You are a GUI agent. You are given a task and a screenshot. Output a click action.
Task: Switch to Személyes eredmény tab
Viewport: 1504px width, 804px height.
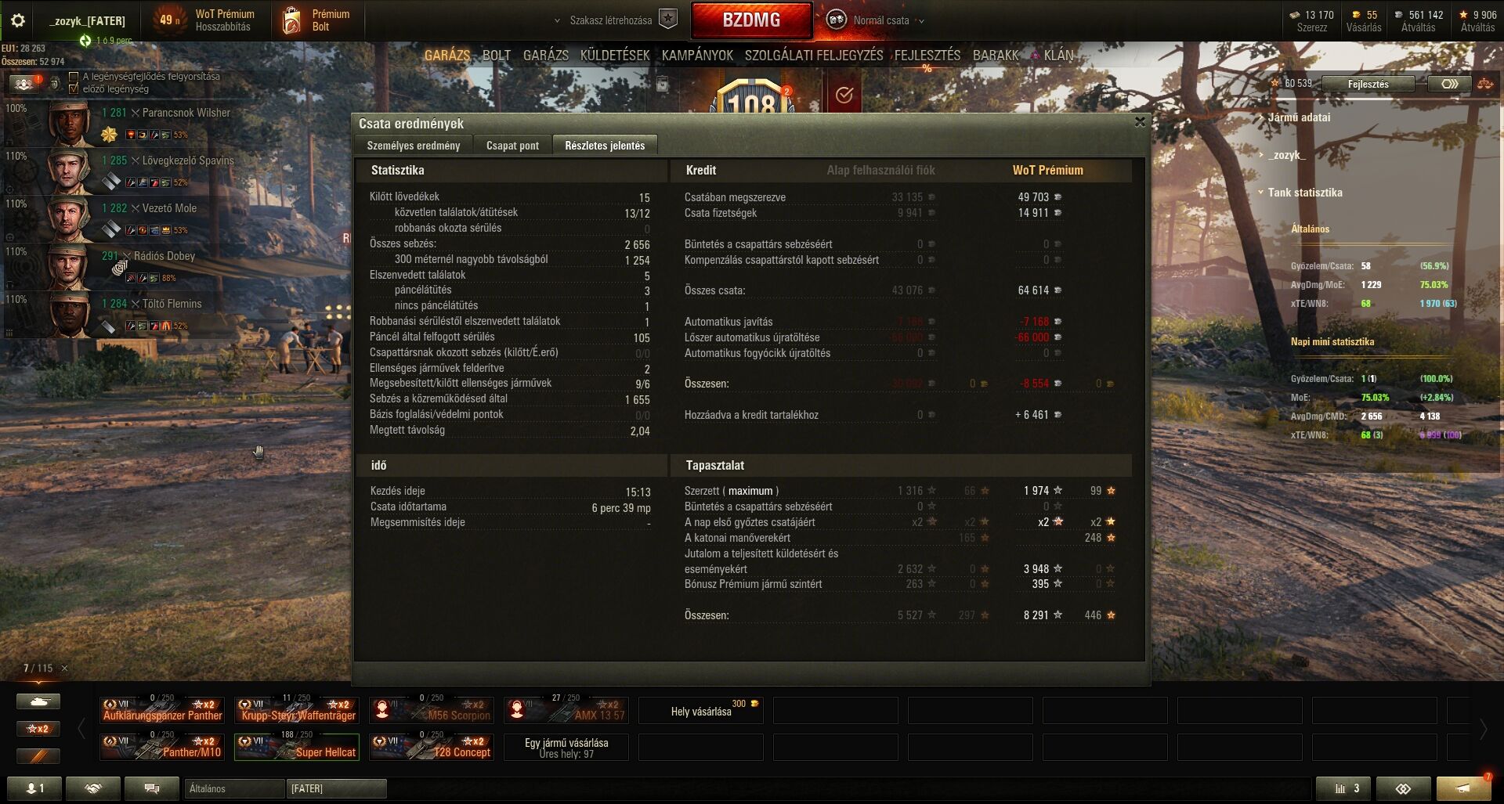pos(413,146)
